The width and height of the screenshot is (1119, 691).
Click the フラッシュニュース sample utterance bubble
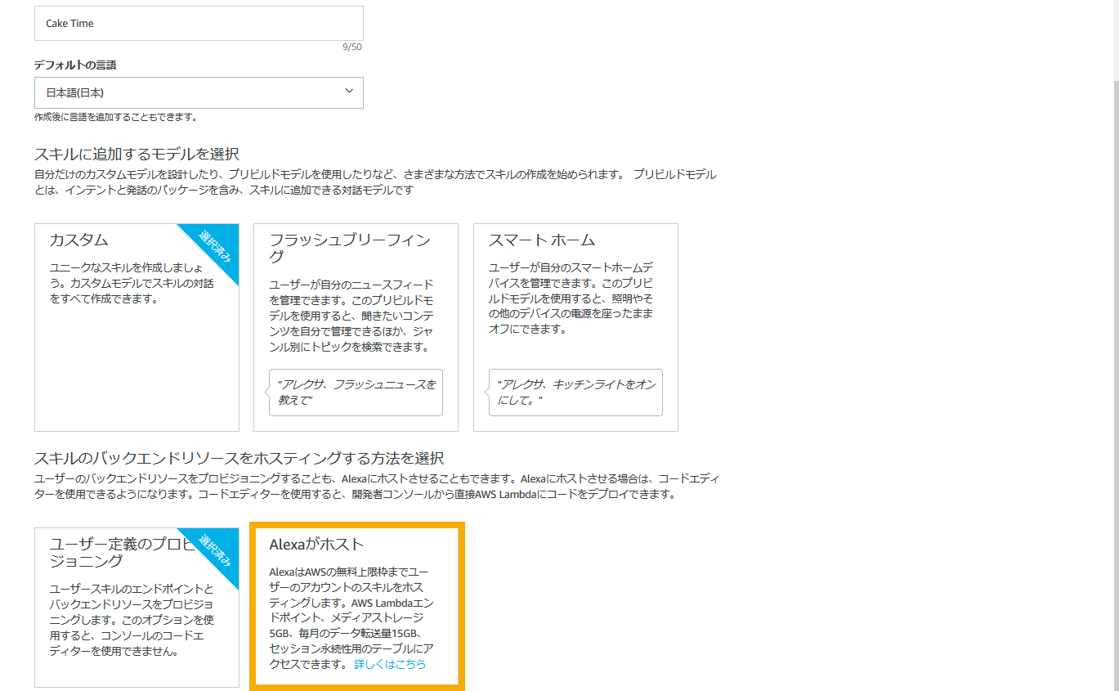(356, 392)
